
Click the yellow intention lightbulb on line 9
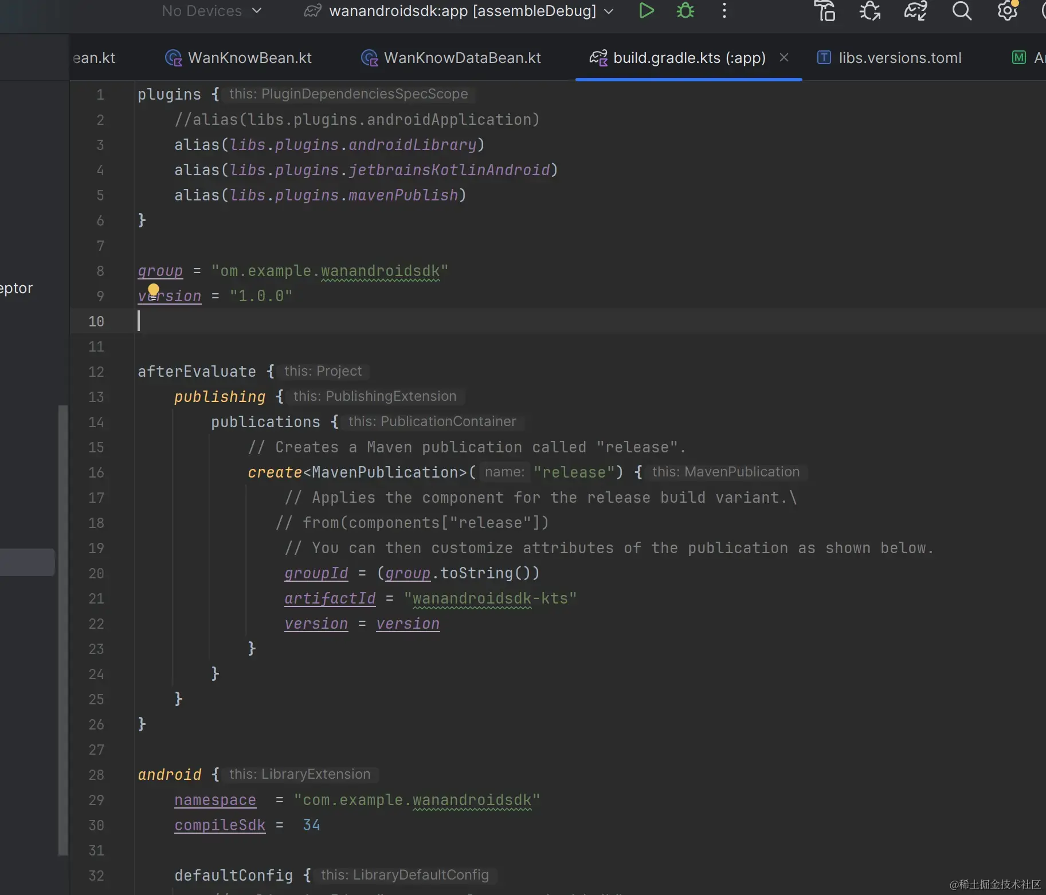[x=154, y=290]
